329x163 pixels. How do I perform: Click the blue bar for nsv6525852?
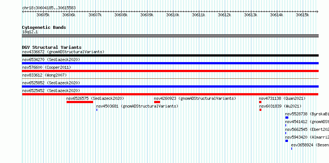(170, 86)
